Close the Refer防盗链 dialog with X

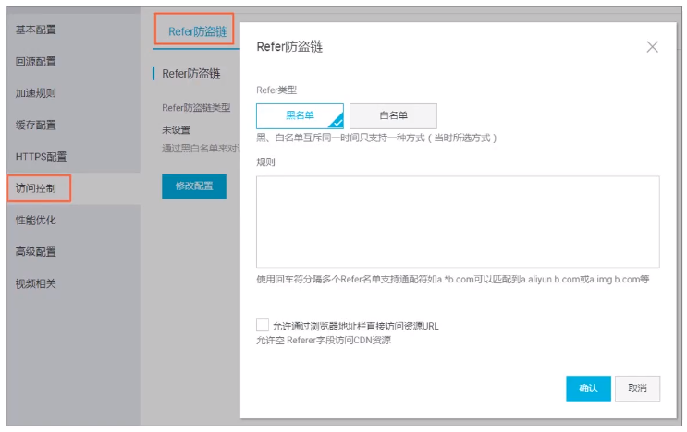tap(652, 47)
